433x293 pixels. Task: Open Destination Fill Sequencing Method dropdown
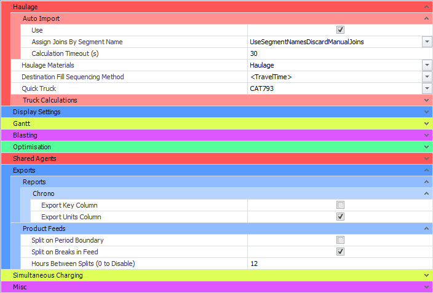[x=427, y=77]
